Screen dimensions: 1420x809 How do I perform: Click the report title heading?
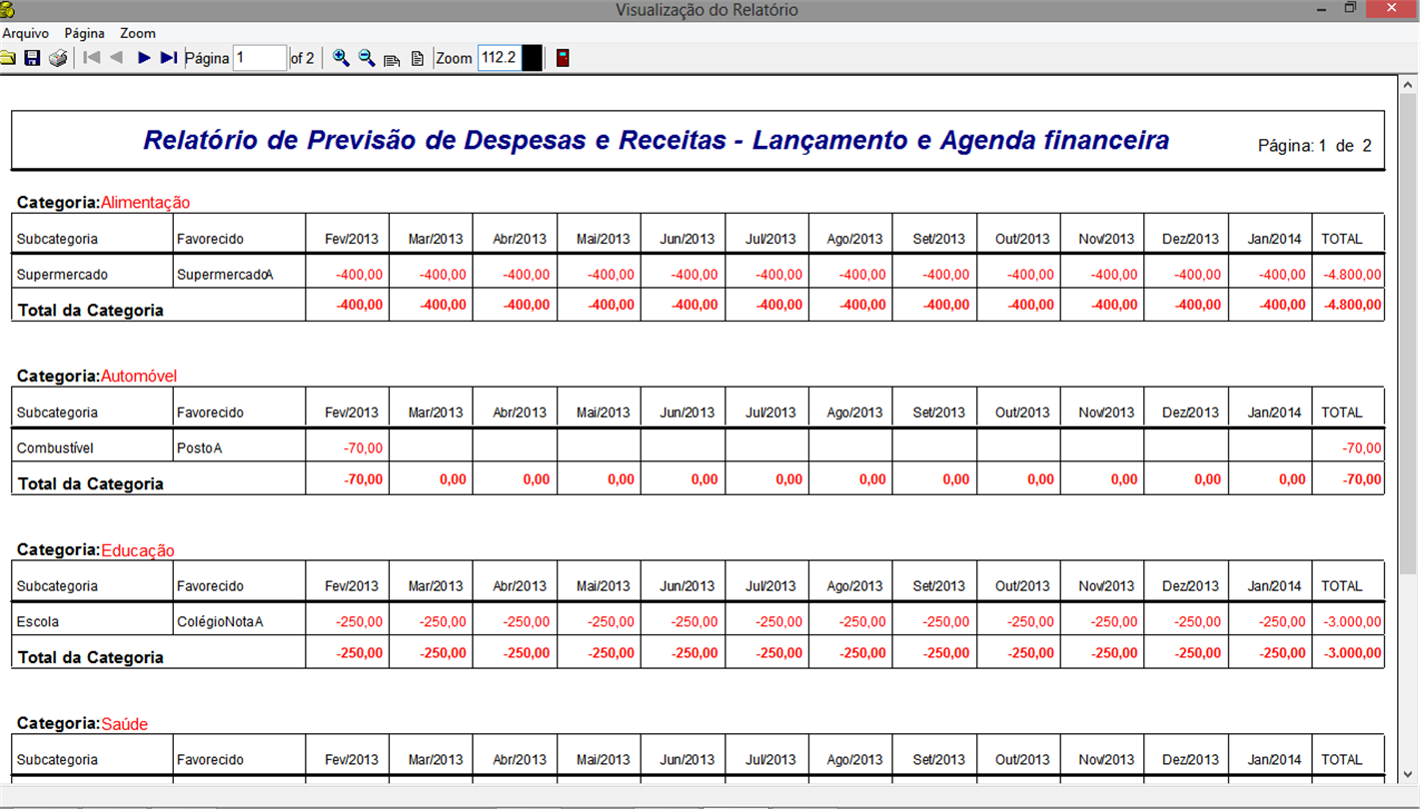[657, 141]
